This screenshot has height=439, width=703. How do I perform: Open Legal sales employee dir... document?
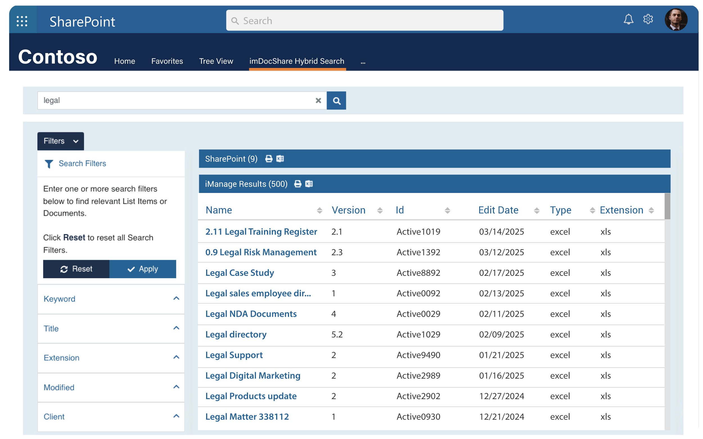pyautogui.click(x=258, y=293)
